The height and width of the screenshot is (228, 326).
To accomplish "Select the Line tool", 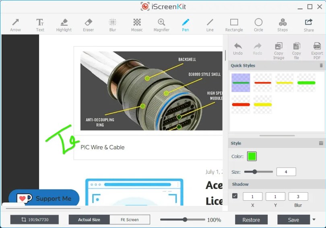I will (210, 25).
